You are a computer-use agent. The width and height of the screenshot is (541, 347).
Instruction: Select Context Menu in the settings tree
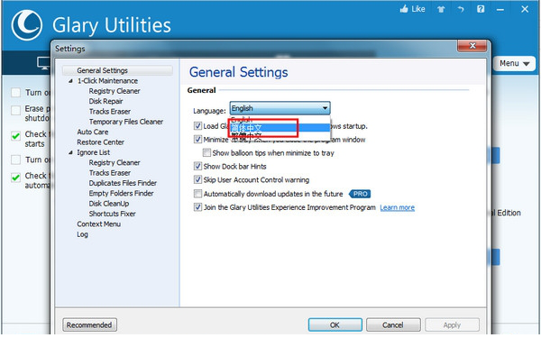pyautogui.click(x=98, y=224)
